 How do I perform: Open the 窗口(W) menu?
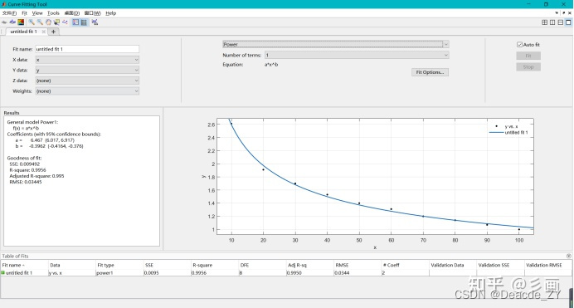tap(93, 12)
